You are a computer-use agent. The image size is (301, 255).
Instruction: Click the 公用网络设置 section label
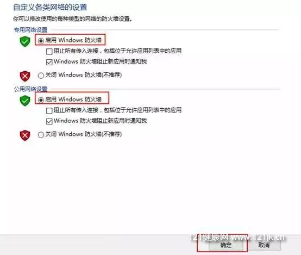(31, 89)
